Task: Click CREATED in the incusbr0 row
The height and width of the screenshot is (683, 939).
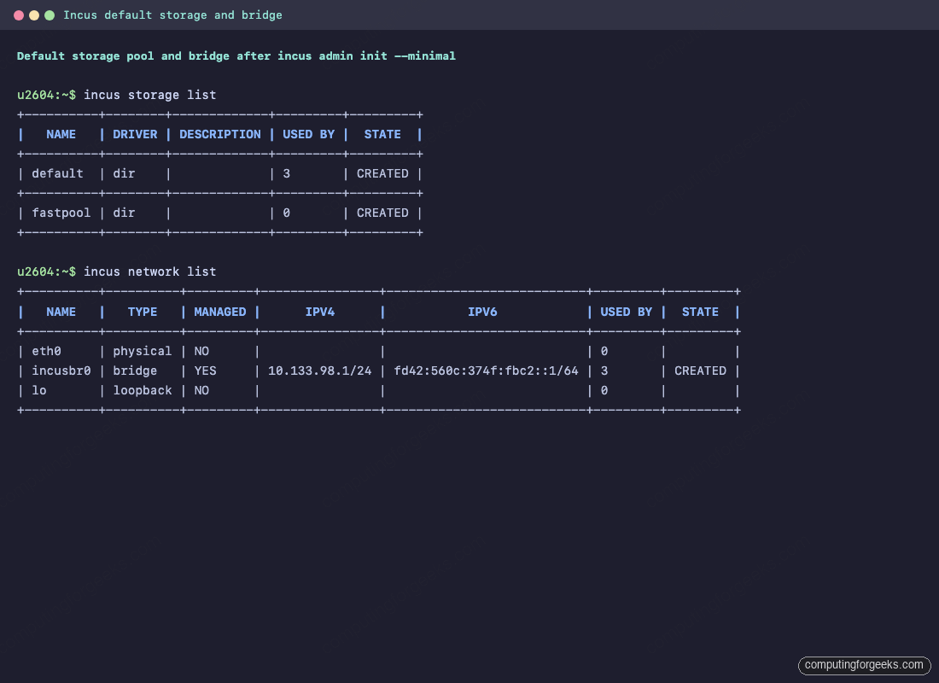Action: tap(700, 371)
